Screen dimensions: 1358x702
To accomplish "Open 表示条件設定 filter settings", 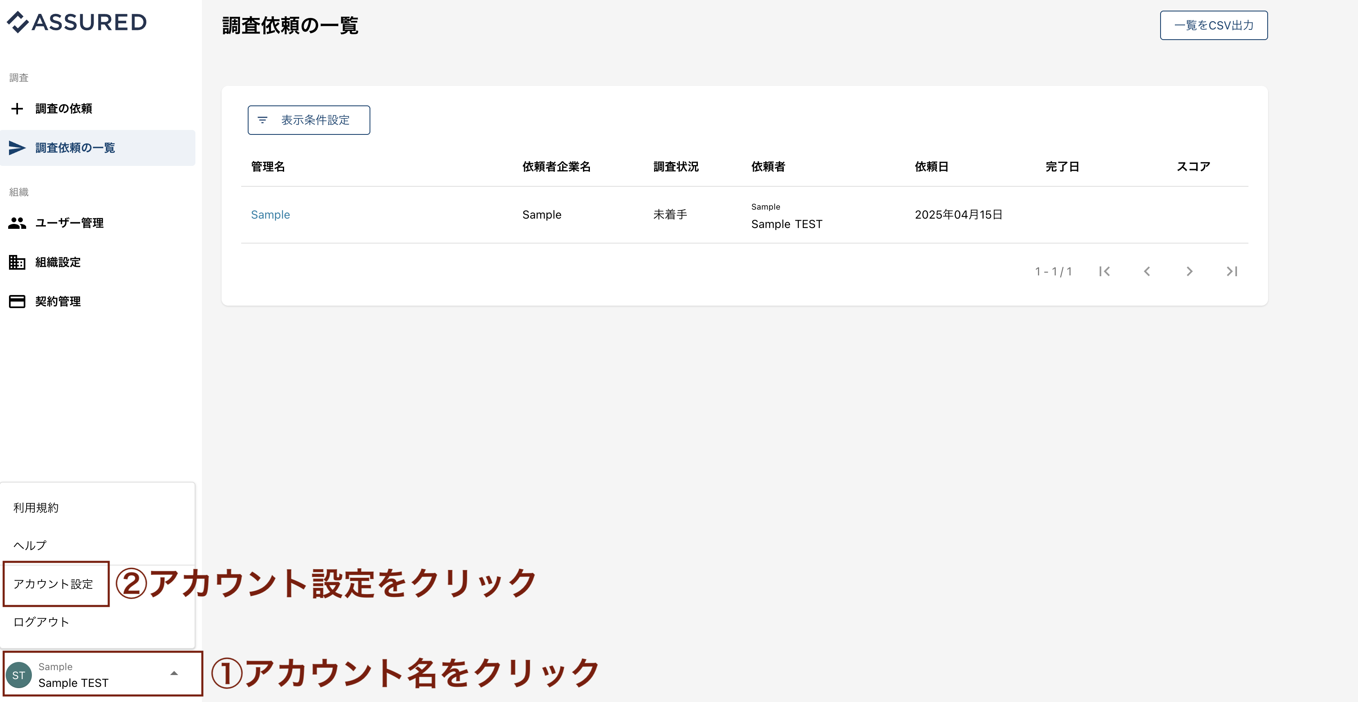I will point(309,120).
